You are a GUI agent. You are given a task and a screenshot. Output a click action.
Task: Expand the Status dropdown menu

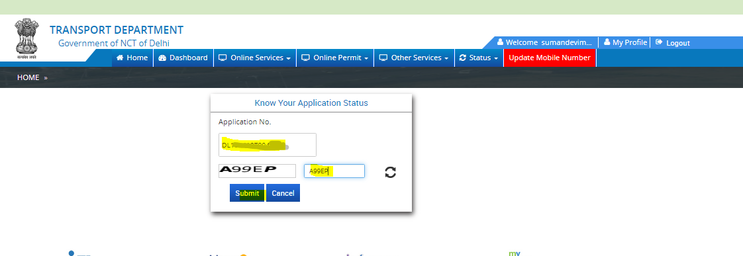[x=479, y=58]
